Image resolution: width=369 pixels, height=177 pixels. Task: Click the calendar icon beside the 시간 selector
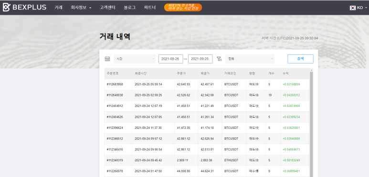107,59
